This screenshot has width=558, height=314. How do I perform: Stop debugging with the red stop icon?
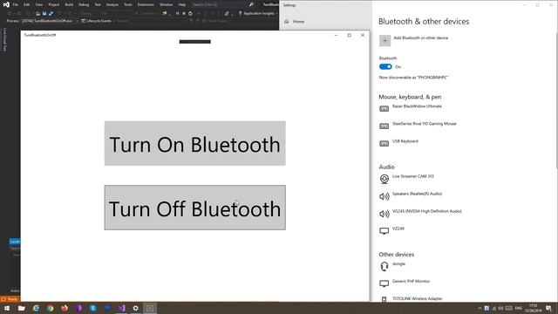184,14
